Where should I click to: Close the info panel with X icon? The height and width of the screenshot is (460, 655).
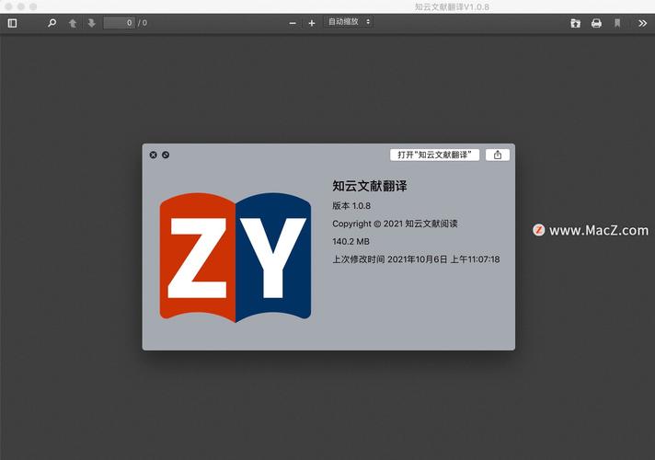pos(154,155)
